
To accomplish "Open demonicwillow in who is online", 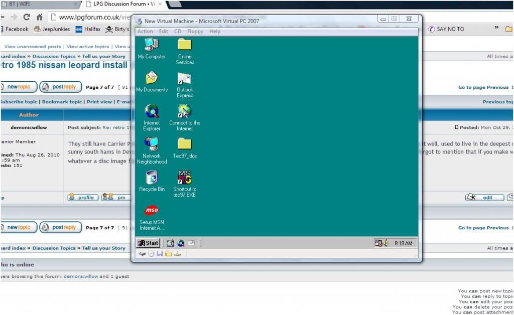I will pos(81,276).
